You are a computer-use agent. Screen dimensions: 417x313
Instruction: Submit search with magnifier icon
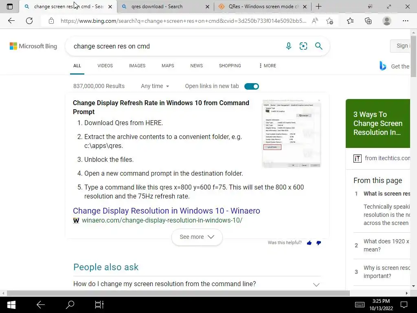pos(318,46)
